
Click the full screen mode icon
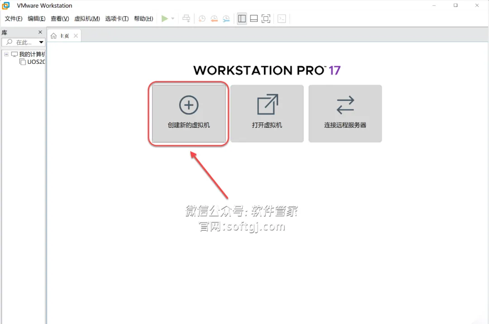click(x=266, y=19)
